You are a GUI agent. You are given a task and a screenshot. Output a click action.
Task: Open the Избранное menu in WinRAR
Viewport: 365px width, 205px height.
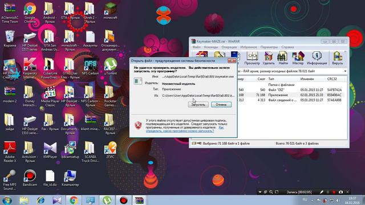pos(249,47)
